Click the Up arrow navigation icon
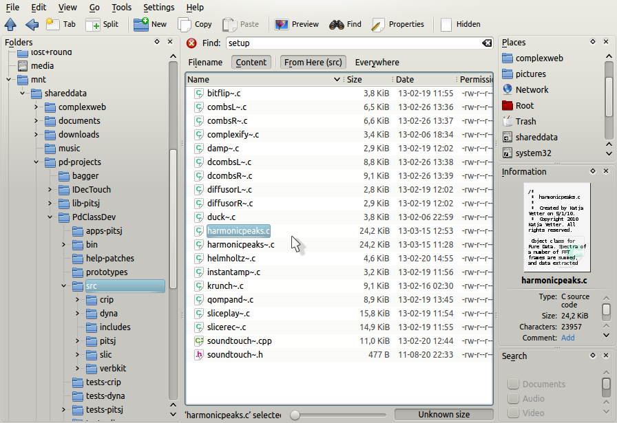Viewport: 617px width, 423px height. click(x=10, y=25)
